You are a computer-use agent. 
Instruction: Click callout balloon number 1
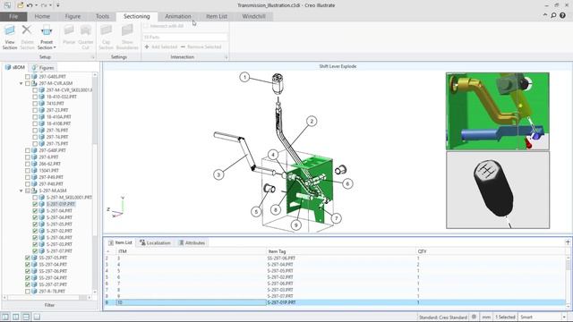(x=244, y=77)
